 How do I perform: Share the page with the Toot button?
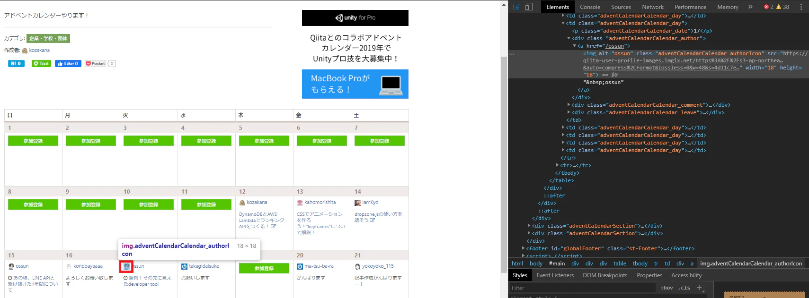(41, 63)
